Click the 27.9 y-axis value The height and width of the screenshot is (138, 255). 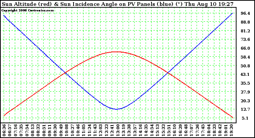click(245, 92)
